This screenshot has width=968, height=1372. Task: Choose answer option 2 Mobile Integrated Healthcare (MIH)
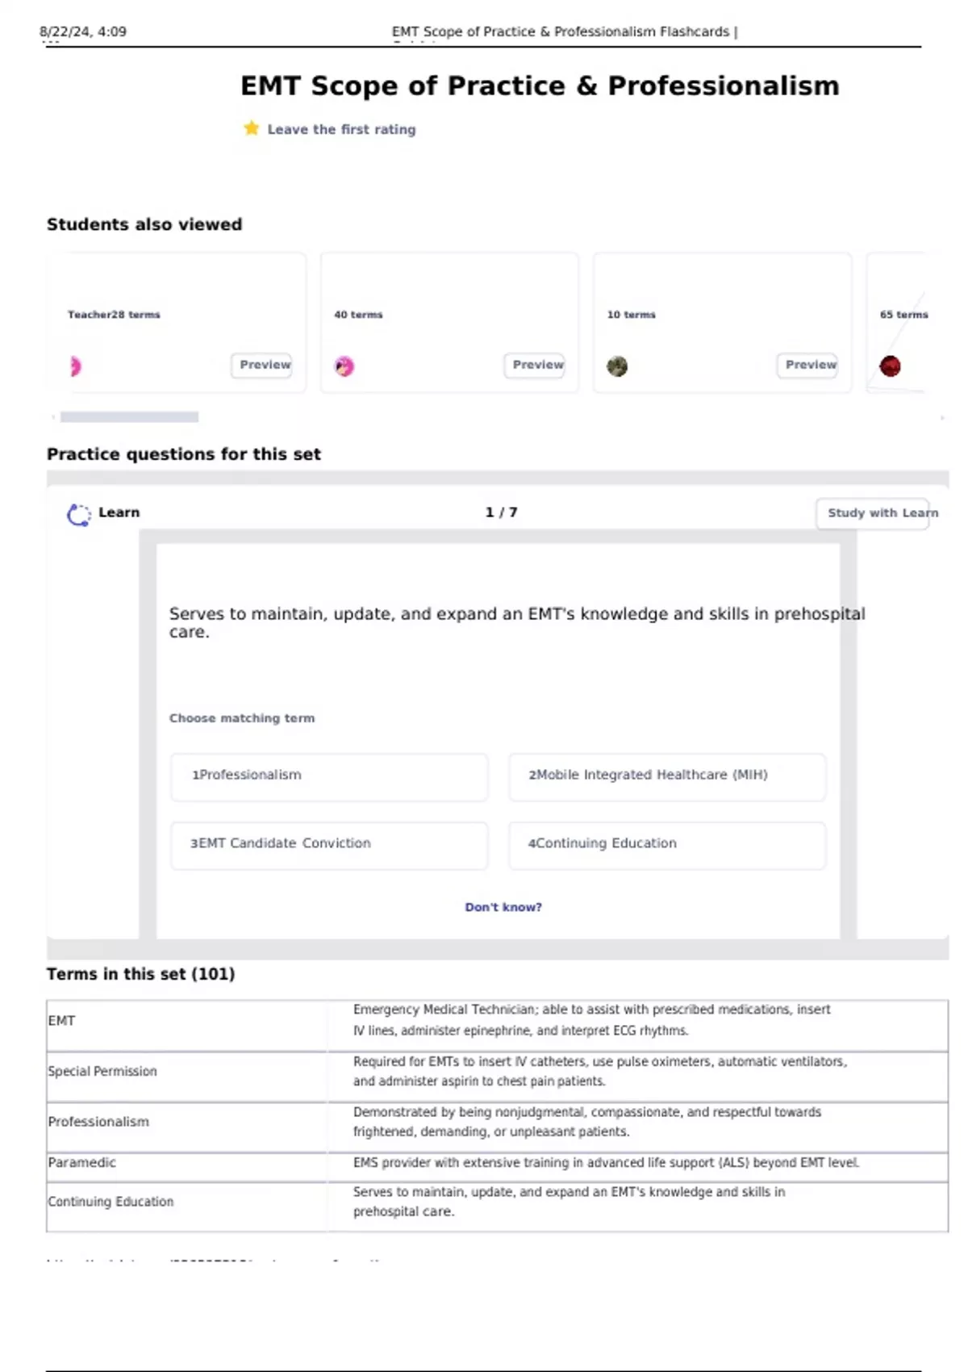tap(667, 776)
